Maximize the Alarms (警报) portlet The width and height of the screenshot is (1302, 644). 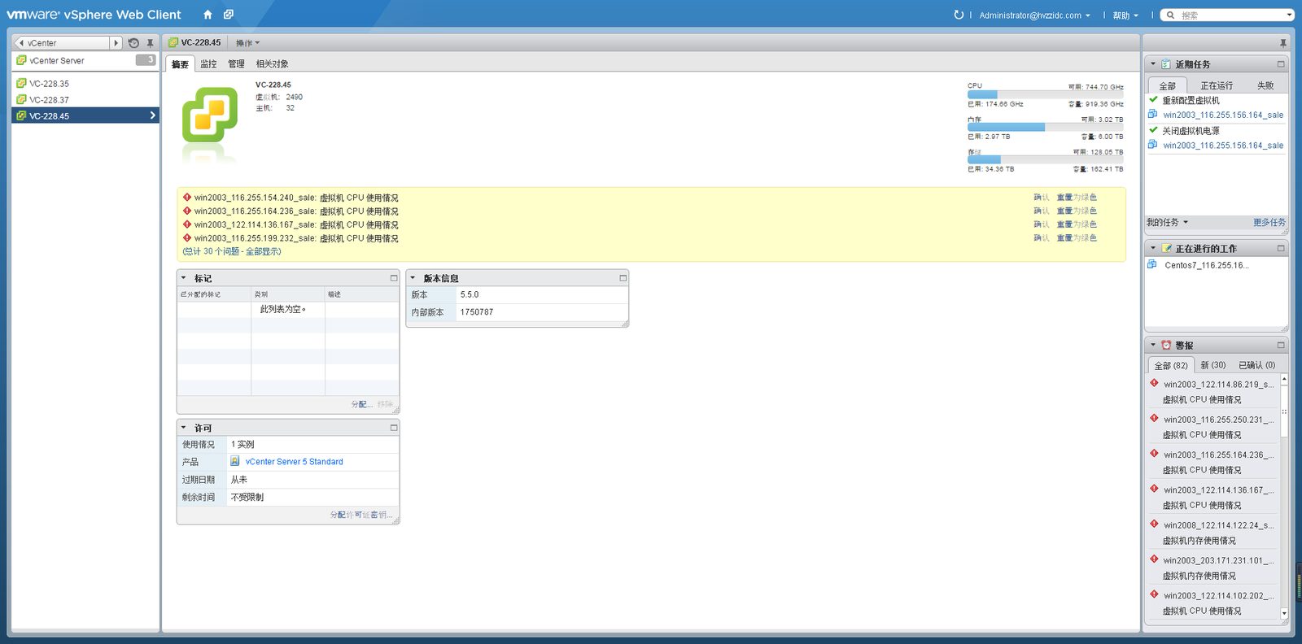[x=1281, y=345]
